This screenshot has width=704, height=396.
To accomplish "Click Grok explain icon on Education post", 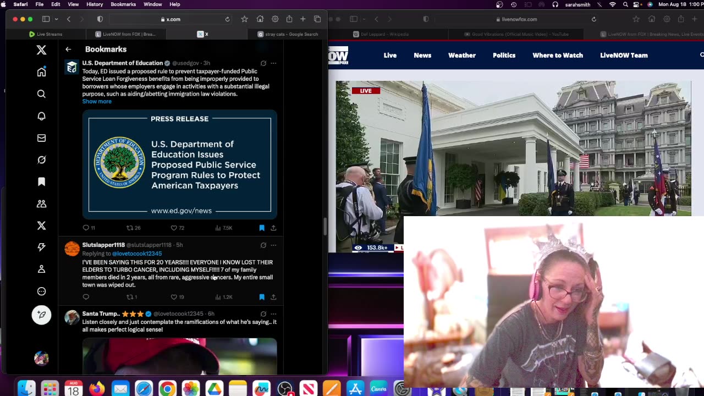I will 263,63.
